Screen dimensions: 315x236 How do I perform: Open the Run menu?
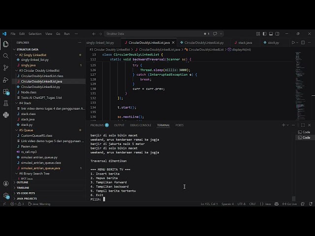point(67,34)
